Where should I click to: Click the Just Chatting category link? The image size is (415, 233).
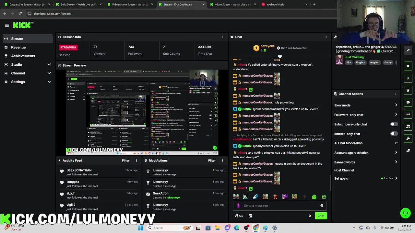pos(354,57)
